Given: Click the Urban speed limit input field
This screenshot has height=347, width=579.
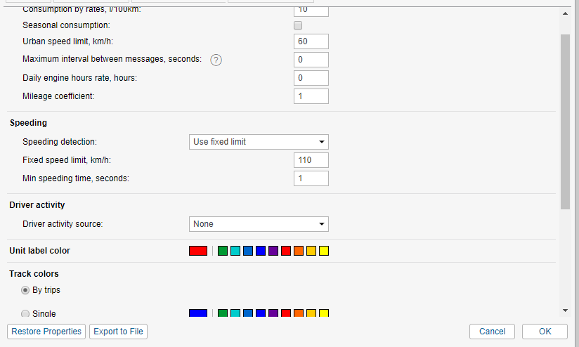Looking at the screenshot, I should (311, 41).
